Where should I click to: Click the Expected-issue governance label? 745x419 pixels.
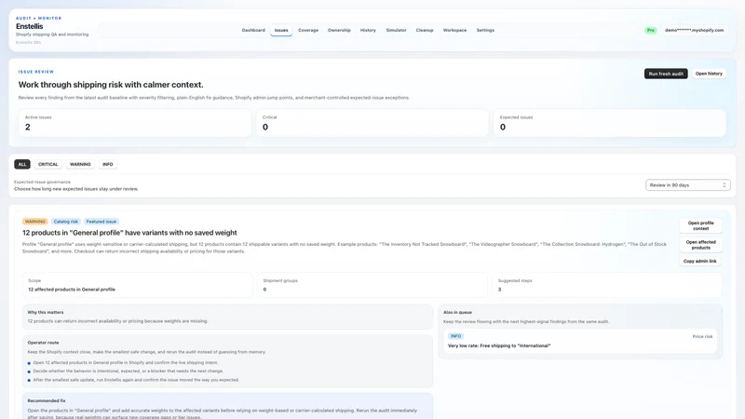(x=42, y=182)
